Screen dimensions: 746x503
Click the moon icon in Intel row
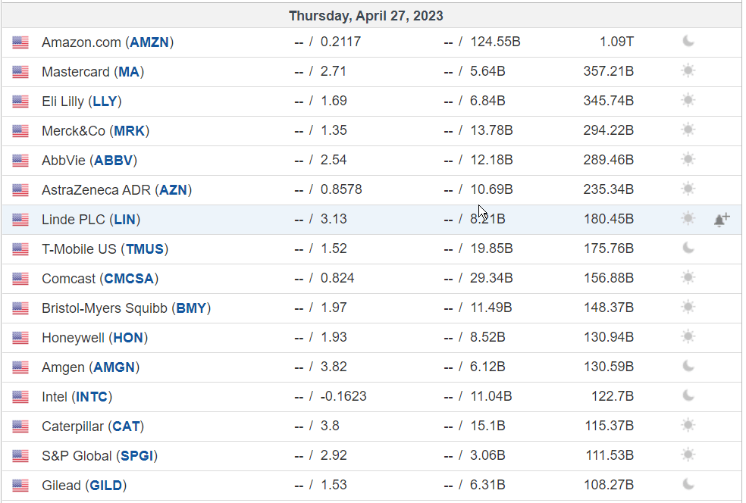click(x=688, y=396)
